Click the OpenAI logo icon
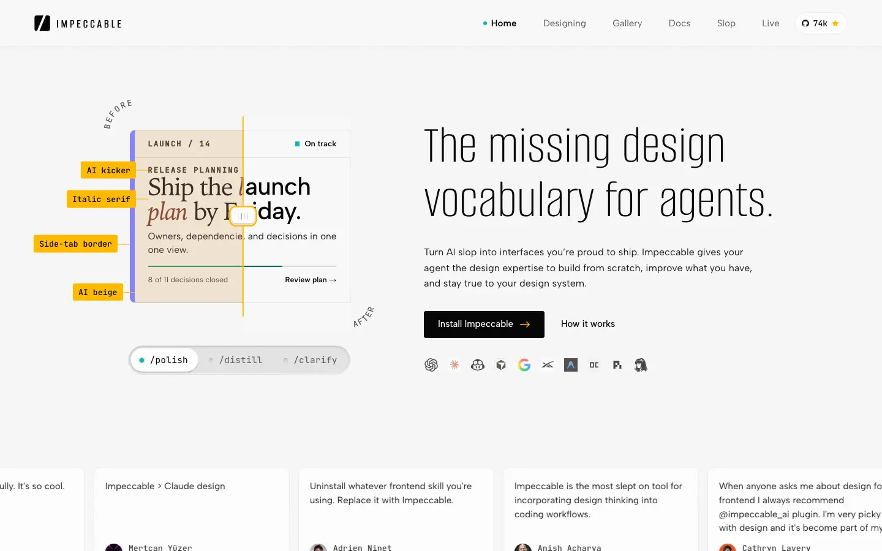 (x=431, y=365)
